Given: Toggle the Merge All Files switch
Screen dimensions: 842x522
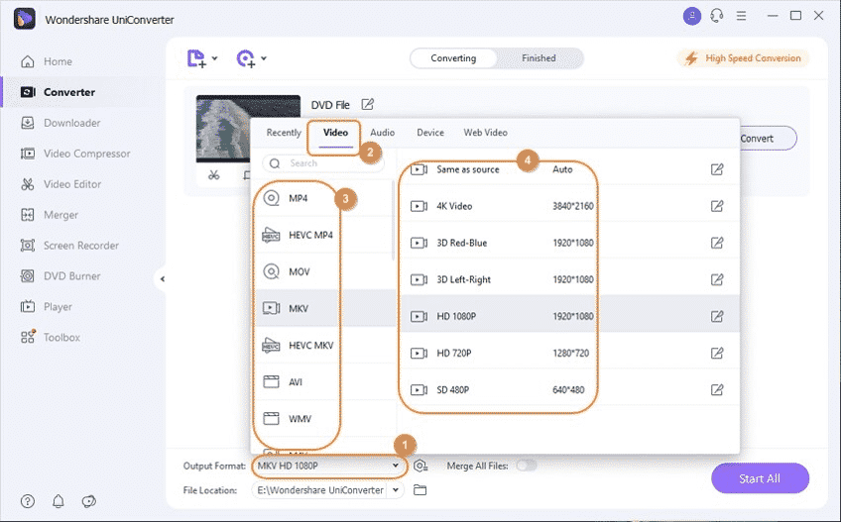Looking at the screenshot, I should pyautogui.click(x=527, y=466).
